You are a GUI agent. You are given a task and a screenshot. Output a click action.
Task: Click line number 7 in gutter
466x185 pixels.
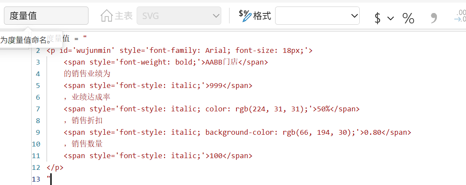(38, 109)
